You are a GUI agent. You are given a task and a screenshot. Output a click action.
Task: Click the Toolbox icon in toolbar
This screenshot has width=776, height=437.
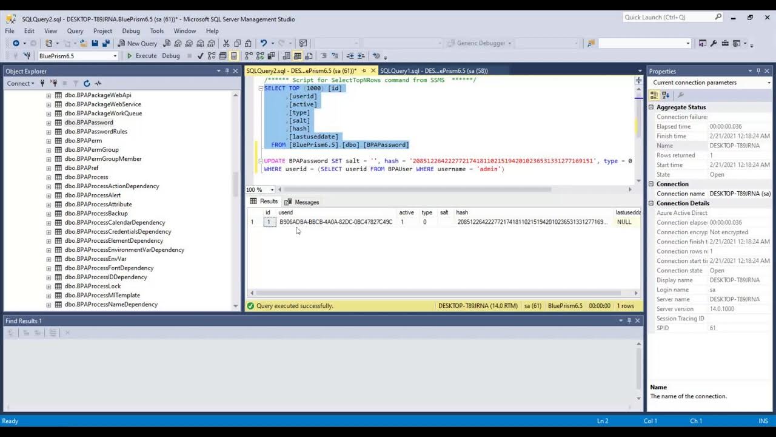(x=725, y=43)
